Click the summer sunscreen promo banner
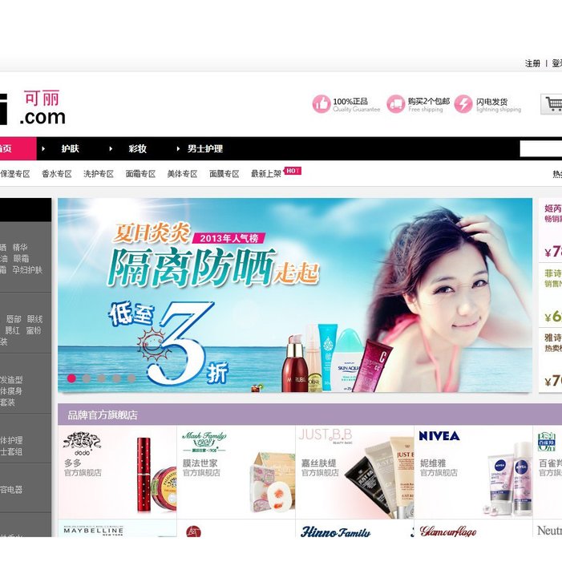 [295, 295]
